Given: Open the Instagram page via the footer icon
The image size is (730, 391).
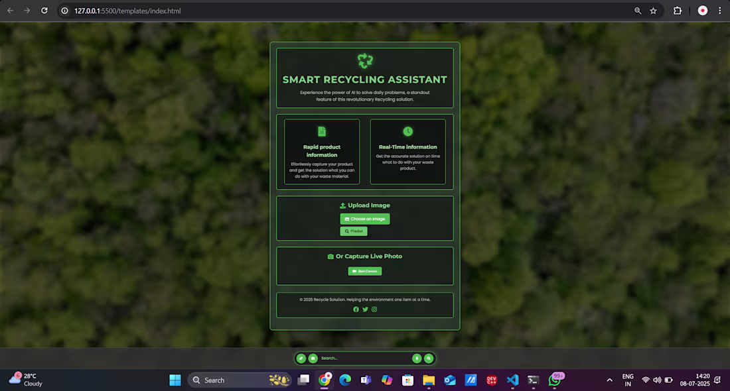Looking at the screenshot, I should click(x=374, y=309).
